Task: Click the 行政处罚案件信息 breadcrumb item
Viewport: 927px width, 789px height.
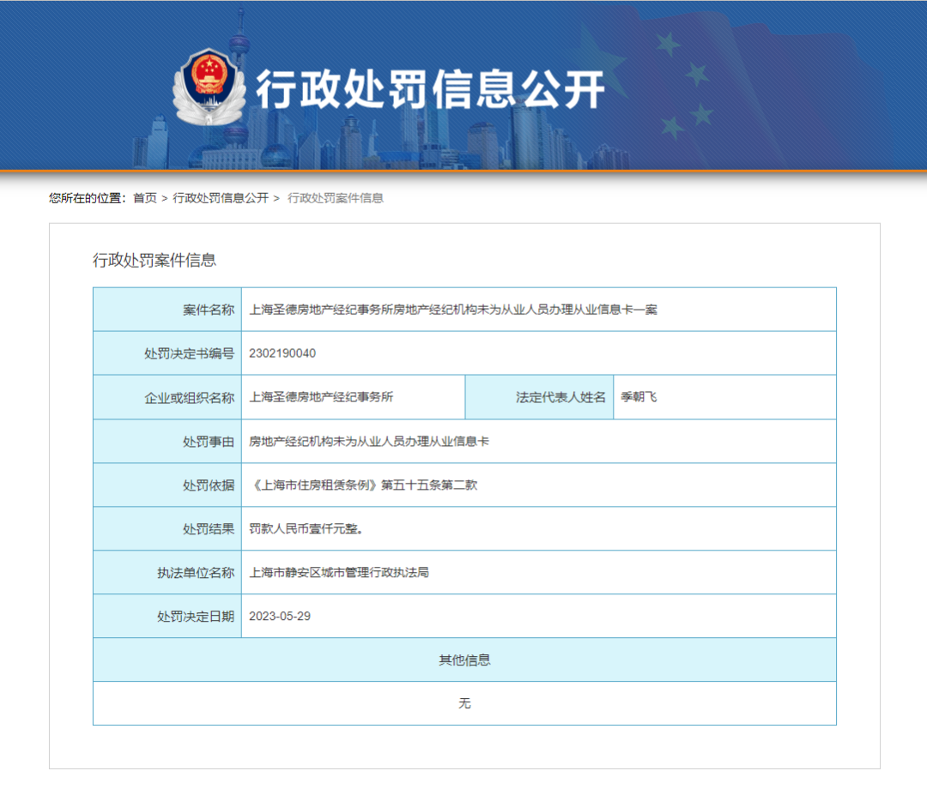Action: click(336, 198)
